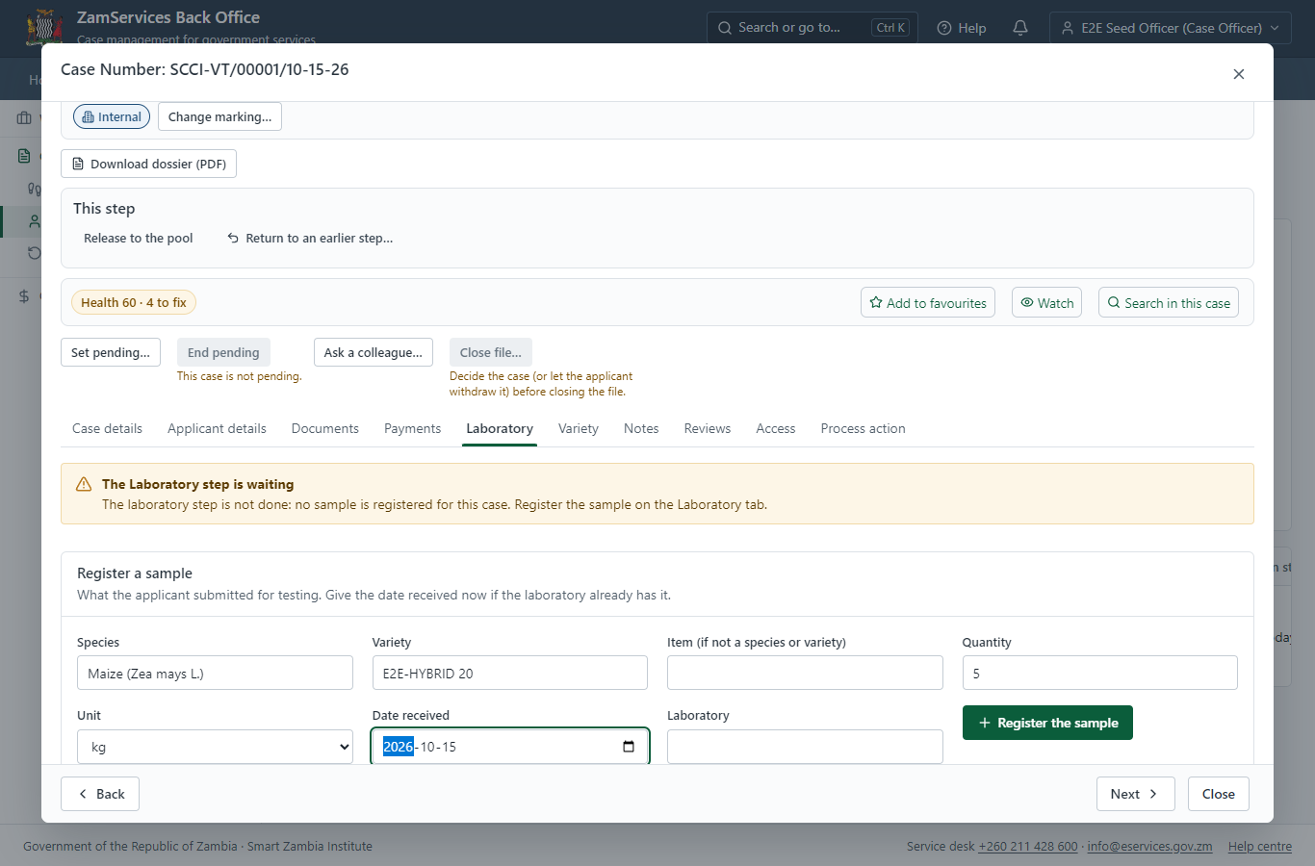Open calendar picker in Date received

[629, 747]
